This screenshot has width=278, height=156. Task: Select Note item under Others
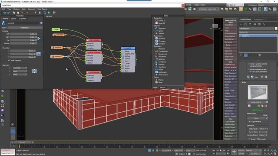tap(159, 82)
